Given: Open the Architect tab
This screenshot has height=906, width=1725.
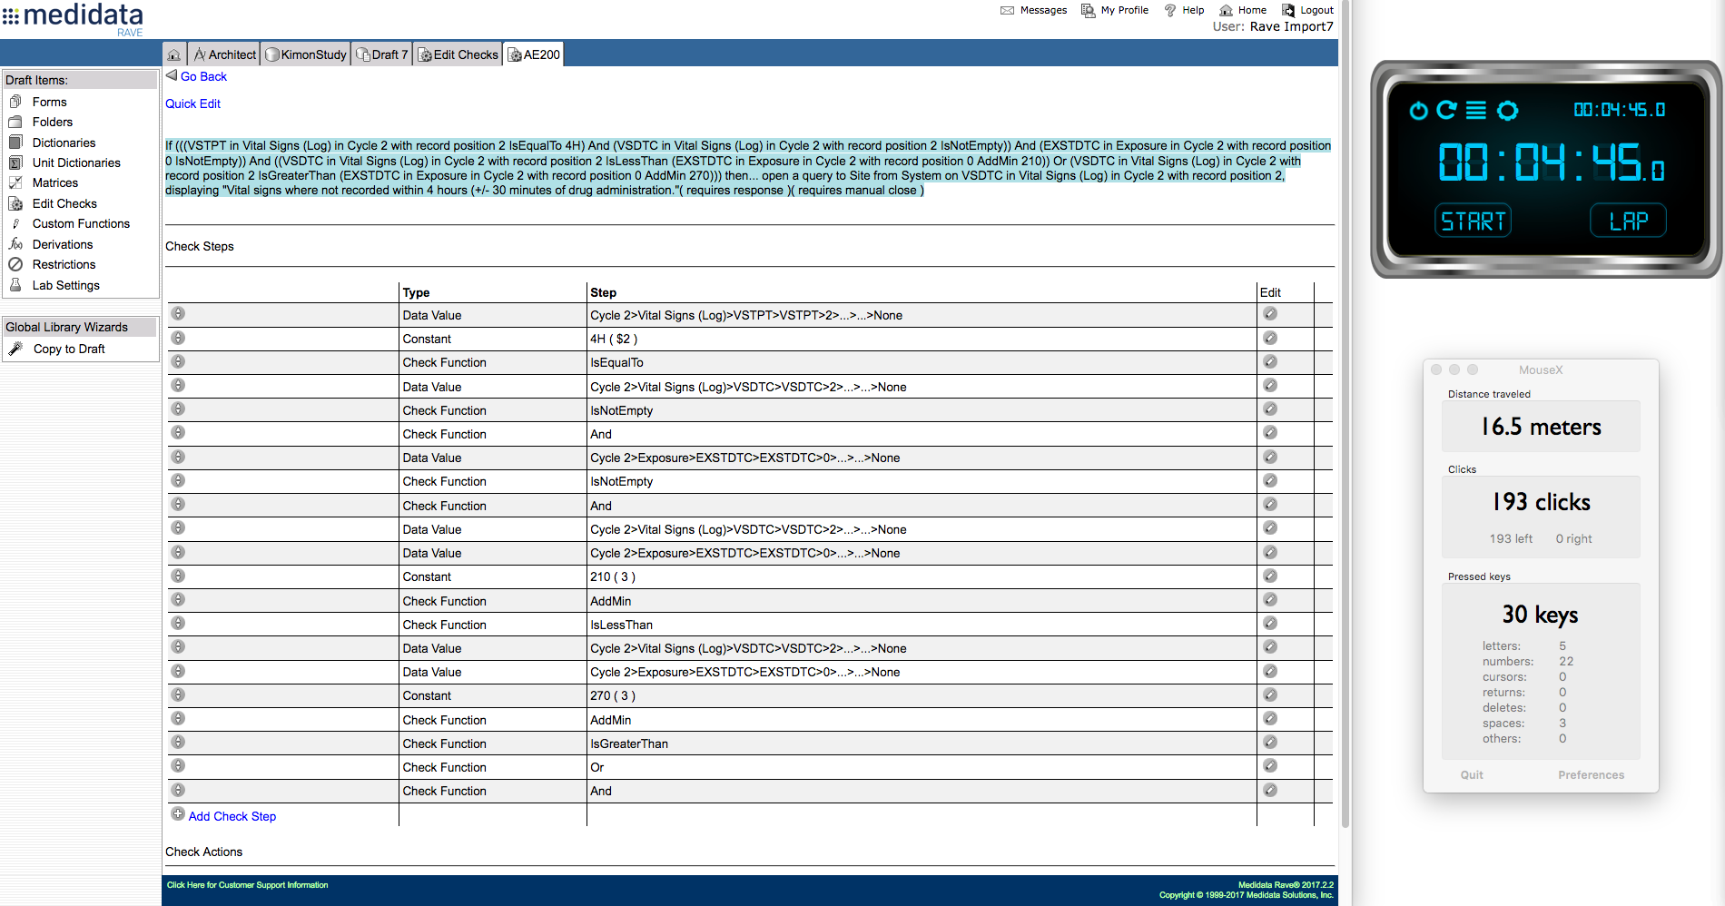Looking at the screenshot, I should 224,54.
